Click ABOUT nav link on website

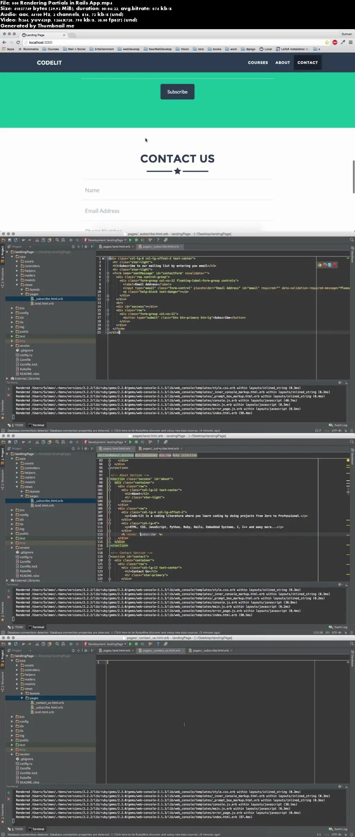point(283,63)
